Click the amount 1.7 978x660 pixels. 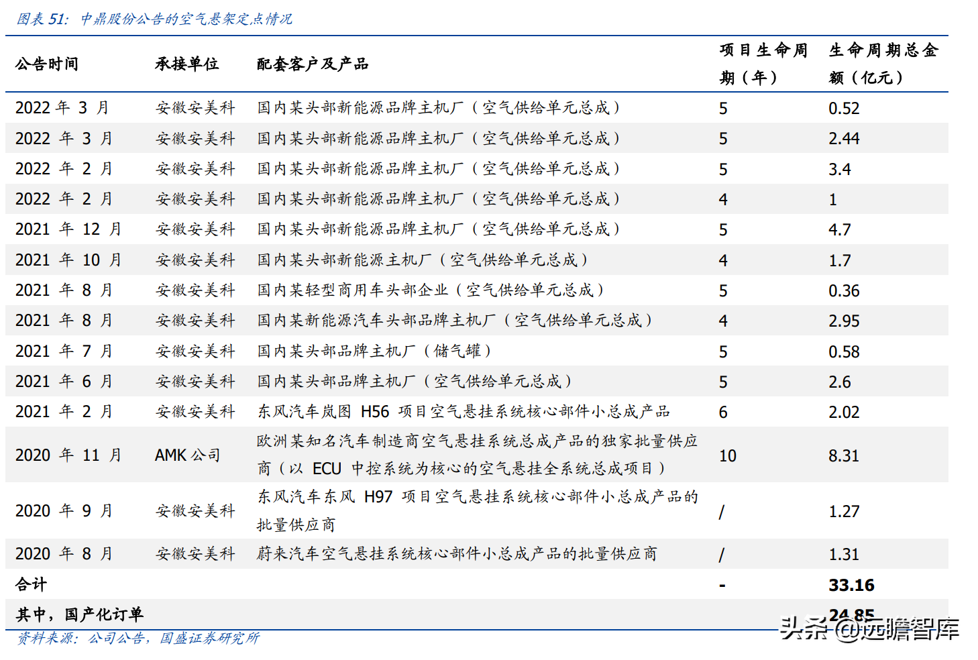(x=840, y=261)
